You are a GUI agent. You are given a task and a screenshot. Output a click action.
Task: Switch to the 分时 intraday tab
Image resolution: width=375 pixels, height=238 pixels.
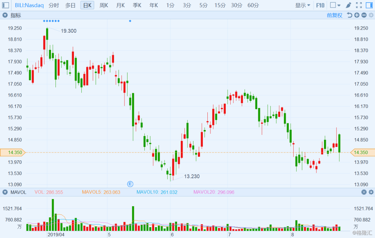tap(54, 5)
